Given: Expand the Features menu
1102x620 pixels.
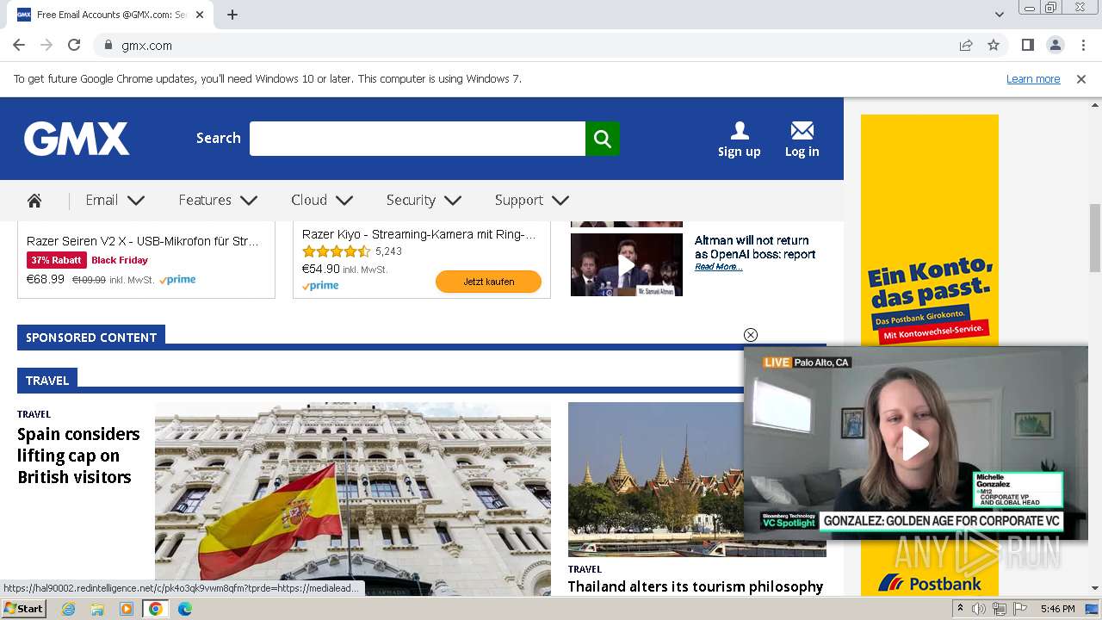Looking at the screenshot, I should click(218, 201).
